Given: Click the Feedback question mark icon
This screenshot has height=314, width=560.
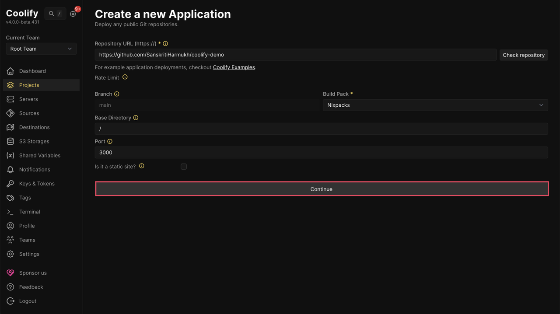Looking at the screenshot, I should (x=10, y=287).
